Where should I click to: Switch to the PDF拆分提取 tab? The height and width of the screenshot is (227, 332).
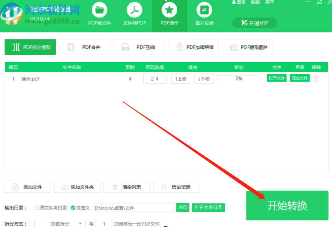pyautogui.click(x=30, y=47)
